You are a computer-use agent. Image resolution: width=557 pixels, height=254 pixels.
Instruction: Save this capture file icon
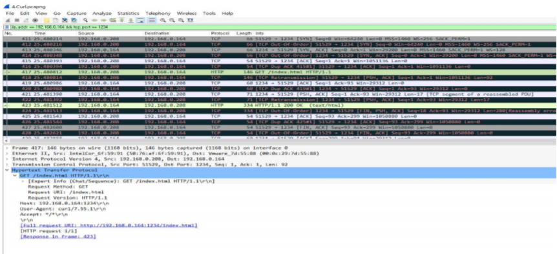pyautogui.click(x=56, y=20)
